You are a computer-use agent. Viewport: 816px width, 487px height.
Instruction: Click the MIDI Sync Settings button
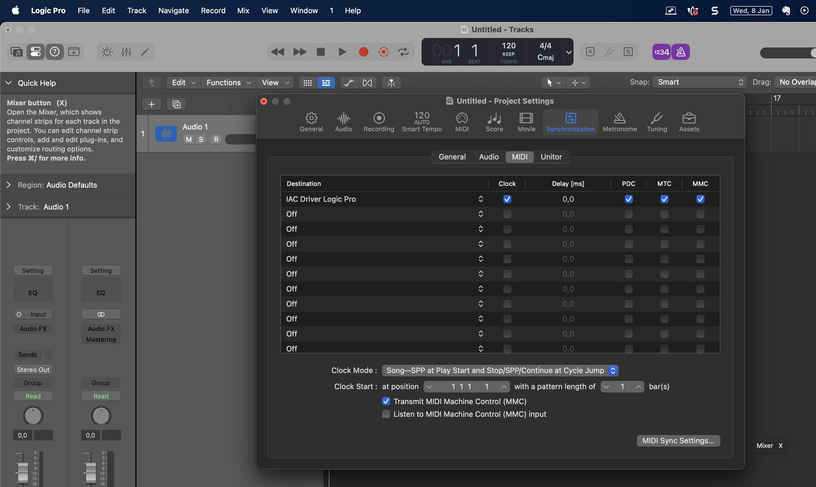pos(678,441)
